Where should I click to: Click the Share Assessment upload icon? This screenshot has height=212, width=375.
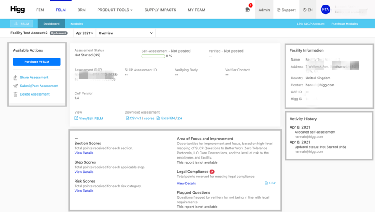15,78
